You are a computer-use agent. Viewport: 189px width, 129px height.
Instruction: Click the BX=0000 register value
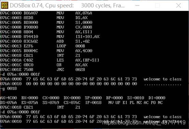click(x=30, y=98)
